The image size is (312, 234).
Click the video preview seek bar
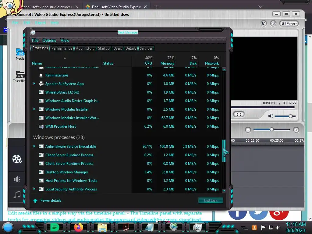[263, 107]
